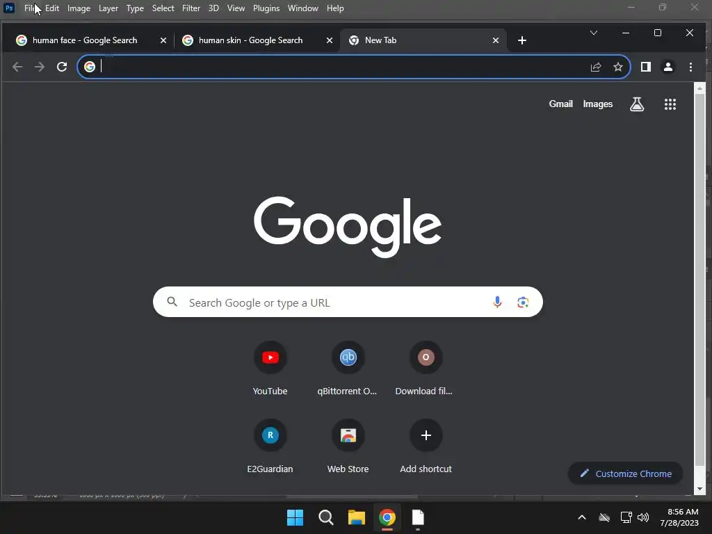Open Photoshop Edit menu
Image resolution: width=712 pixels, height=534 pixels.
(52, 8)
